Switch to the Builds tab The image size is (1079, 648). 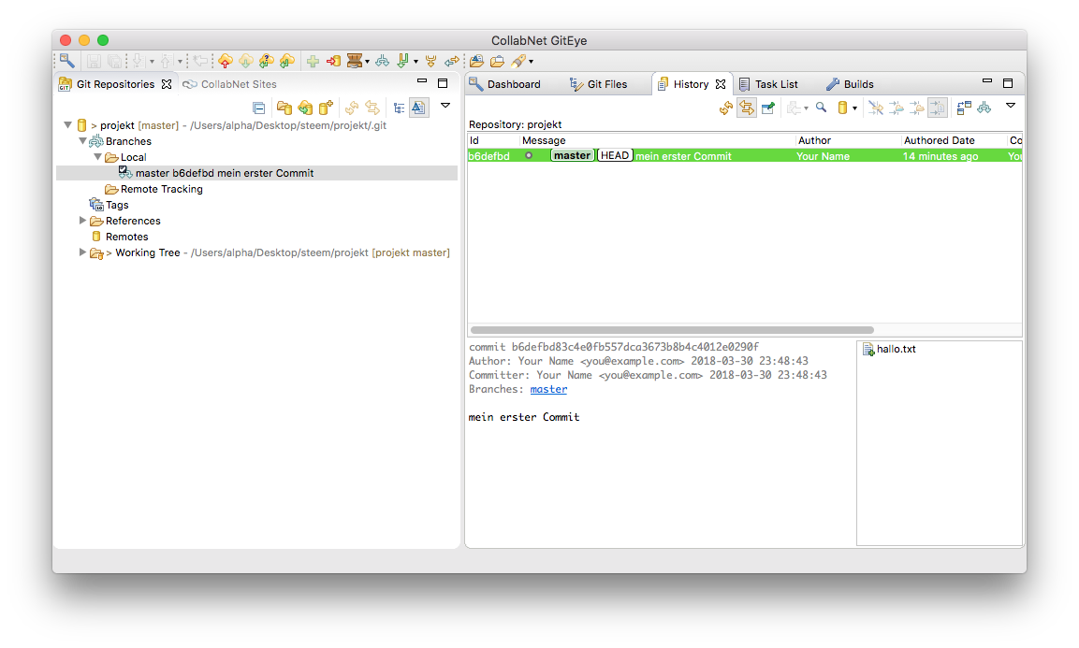tap(850, 84)
